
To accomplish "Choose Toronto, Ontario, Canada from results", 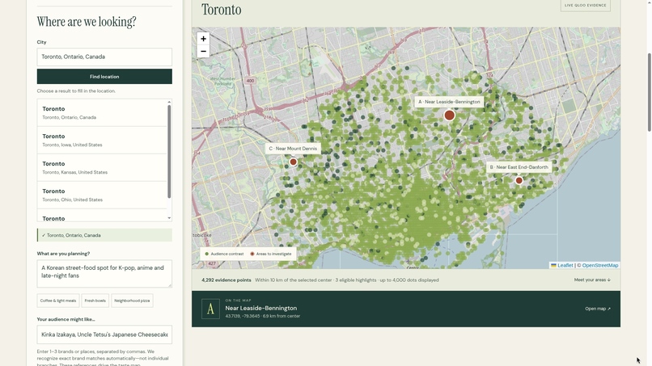I will click(102, 112).
